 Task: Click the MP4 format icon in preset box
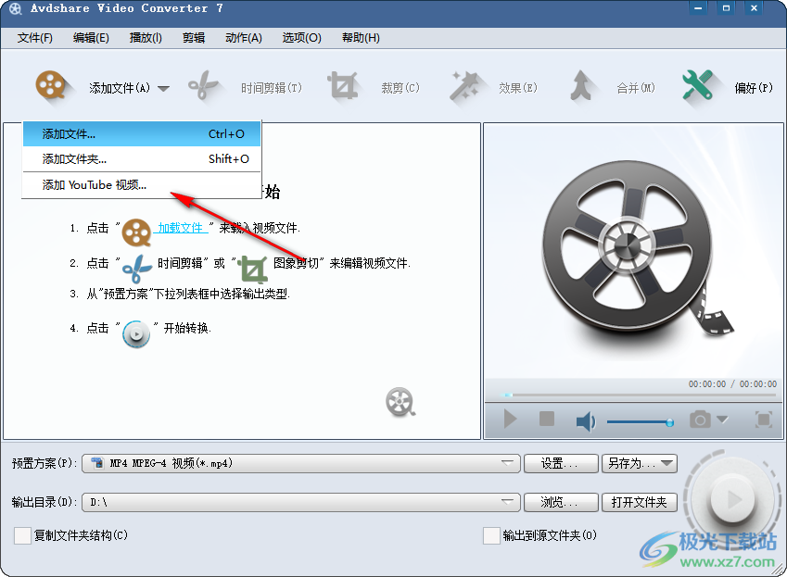97,463
